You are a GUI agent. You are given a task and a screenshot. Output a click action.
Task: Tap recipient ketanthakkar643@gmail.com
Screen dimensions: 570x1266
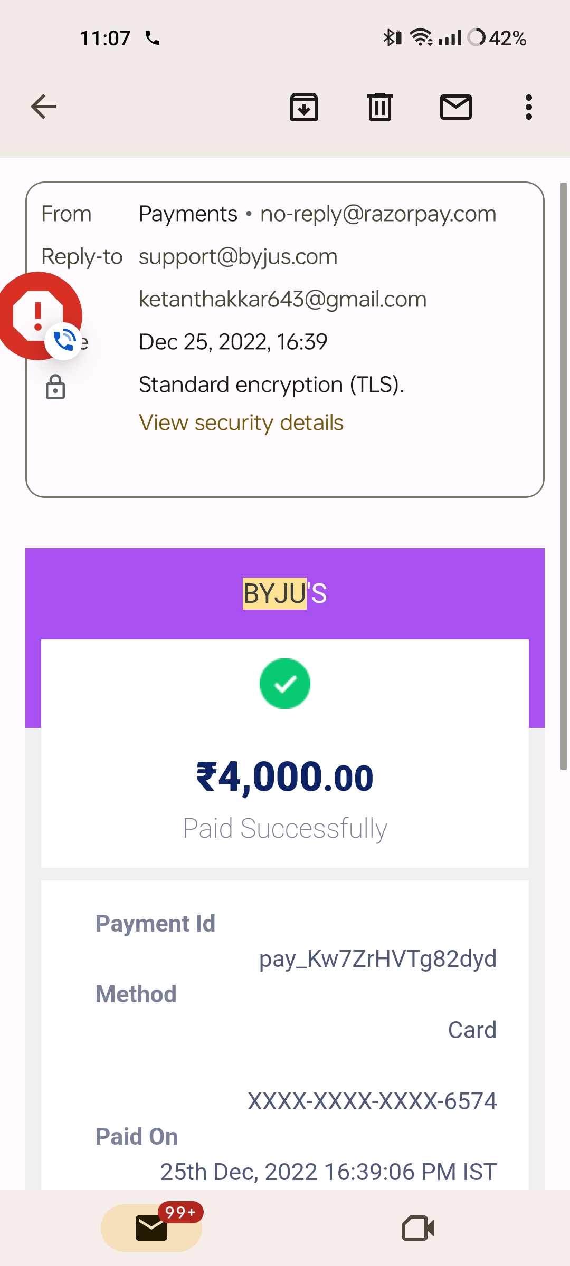pyautogui.click(x=282, y=299)
